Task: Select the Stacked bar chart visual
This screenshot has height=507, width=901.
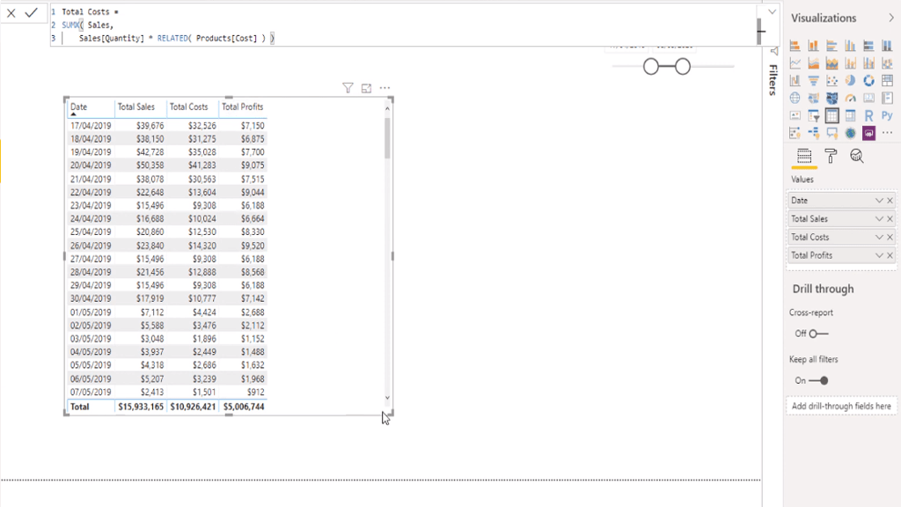Action: [x=795, y=46]
